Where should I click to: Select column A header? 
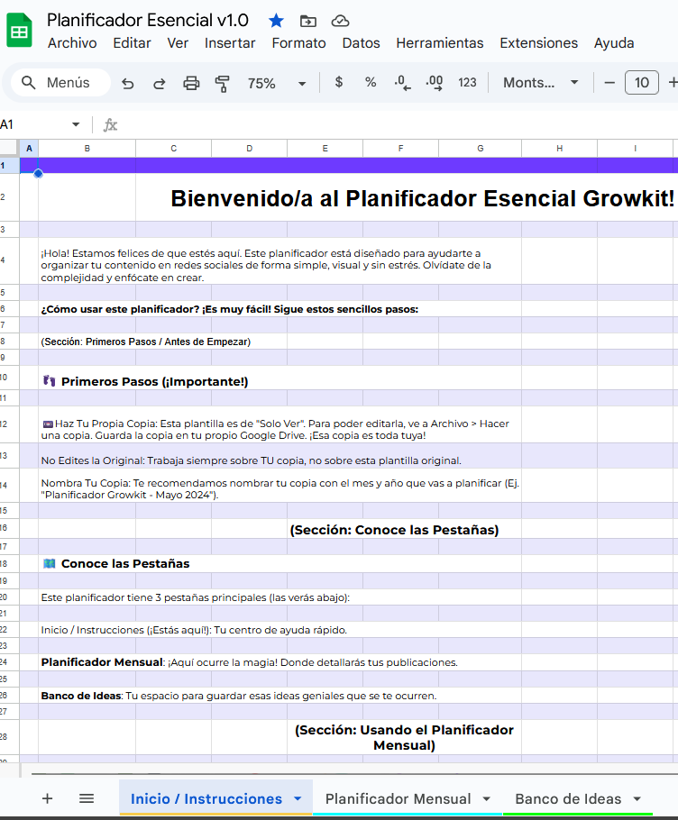[29, 149]
